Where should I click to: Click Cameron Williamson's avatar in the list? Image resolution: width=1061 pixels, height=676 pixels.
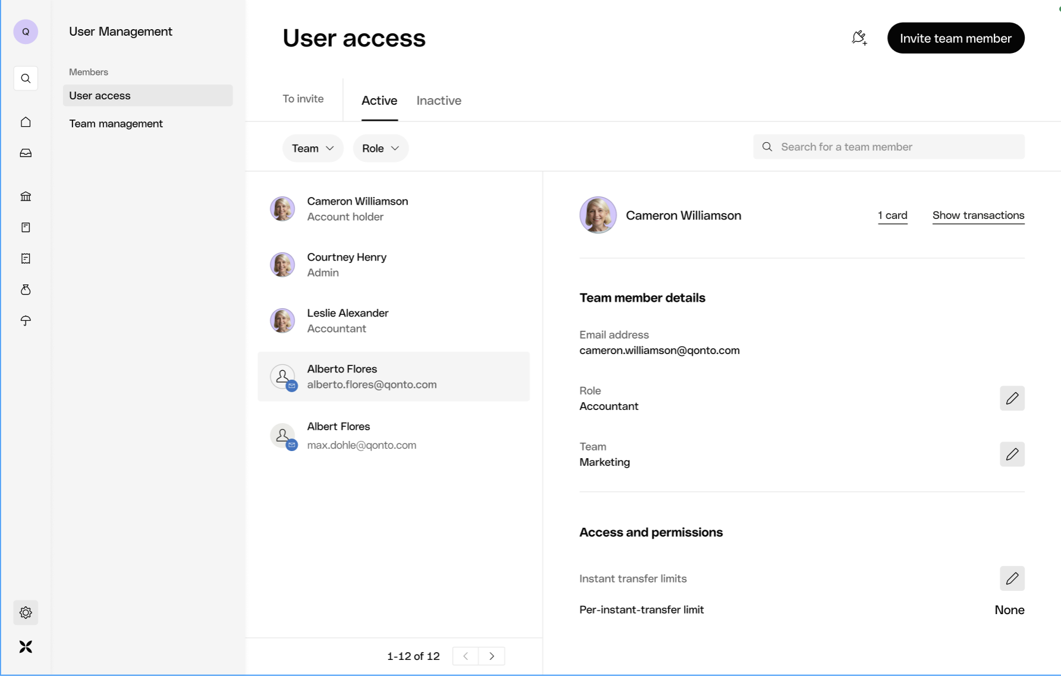[x=282, y=209]
